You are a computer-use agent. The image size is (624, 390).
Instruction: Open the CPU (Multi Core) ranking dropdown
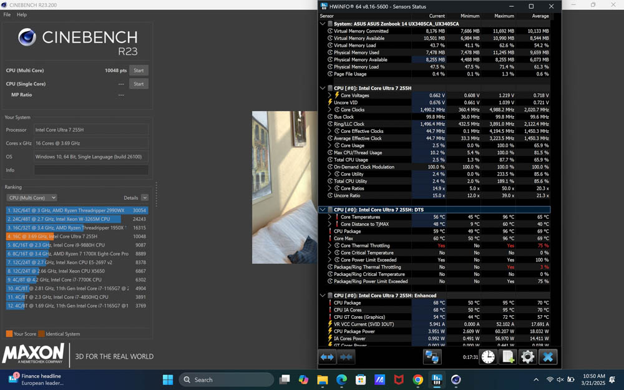pos(31,198)
